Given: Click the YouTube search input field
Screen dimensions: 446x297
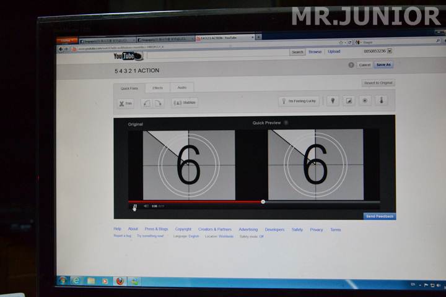Looking at the screenshot, I should [217, 54].
